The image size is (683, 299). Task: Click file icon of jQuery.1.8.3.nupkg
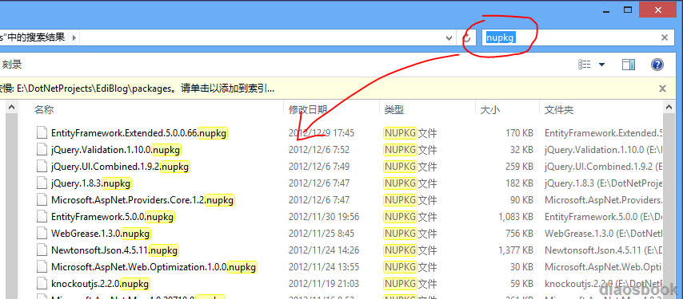tap(42, 183)
